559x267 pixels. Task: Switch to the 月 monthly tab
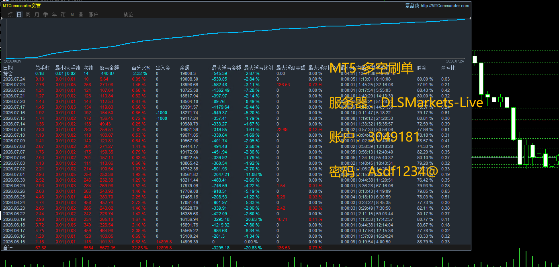pyautogui.click(x=37, y=14)
